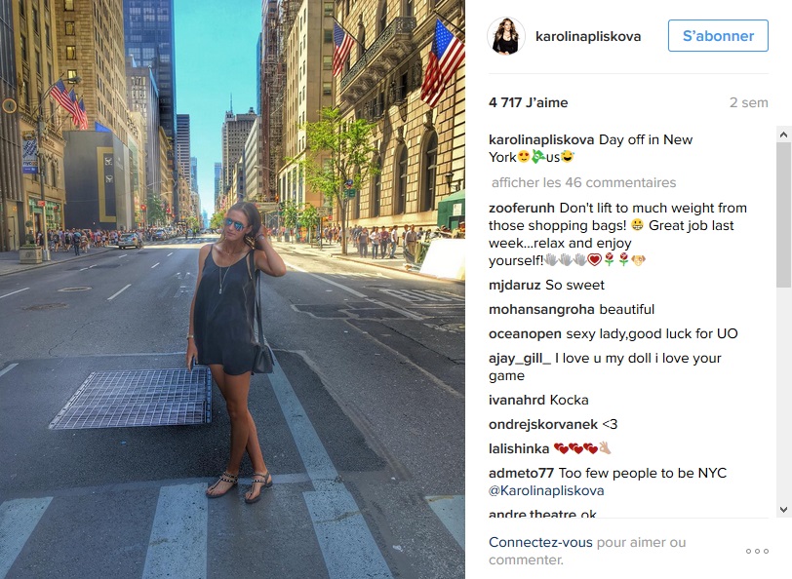Open zooferunh commenter profile
792x579 pixels.
(522, 208)
